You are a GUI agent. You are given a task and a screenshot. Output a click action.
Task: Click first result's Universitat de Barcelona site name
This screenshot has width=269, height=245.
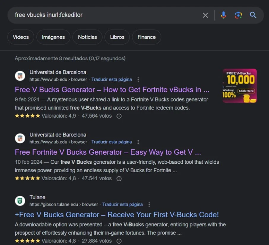point(58,72)
